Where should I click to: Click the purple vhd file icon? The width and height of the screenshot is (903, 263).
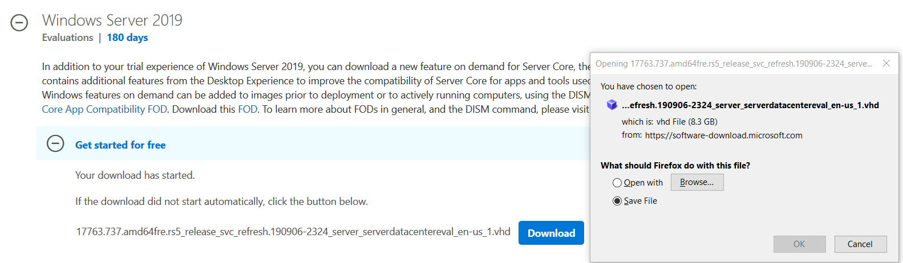[612, 105]
